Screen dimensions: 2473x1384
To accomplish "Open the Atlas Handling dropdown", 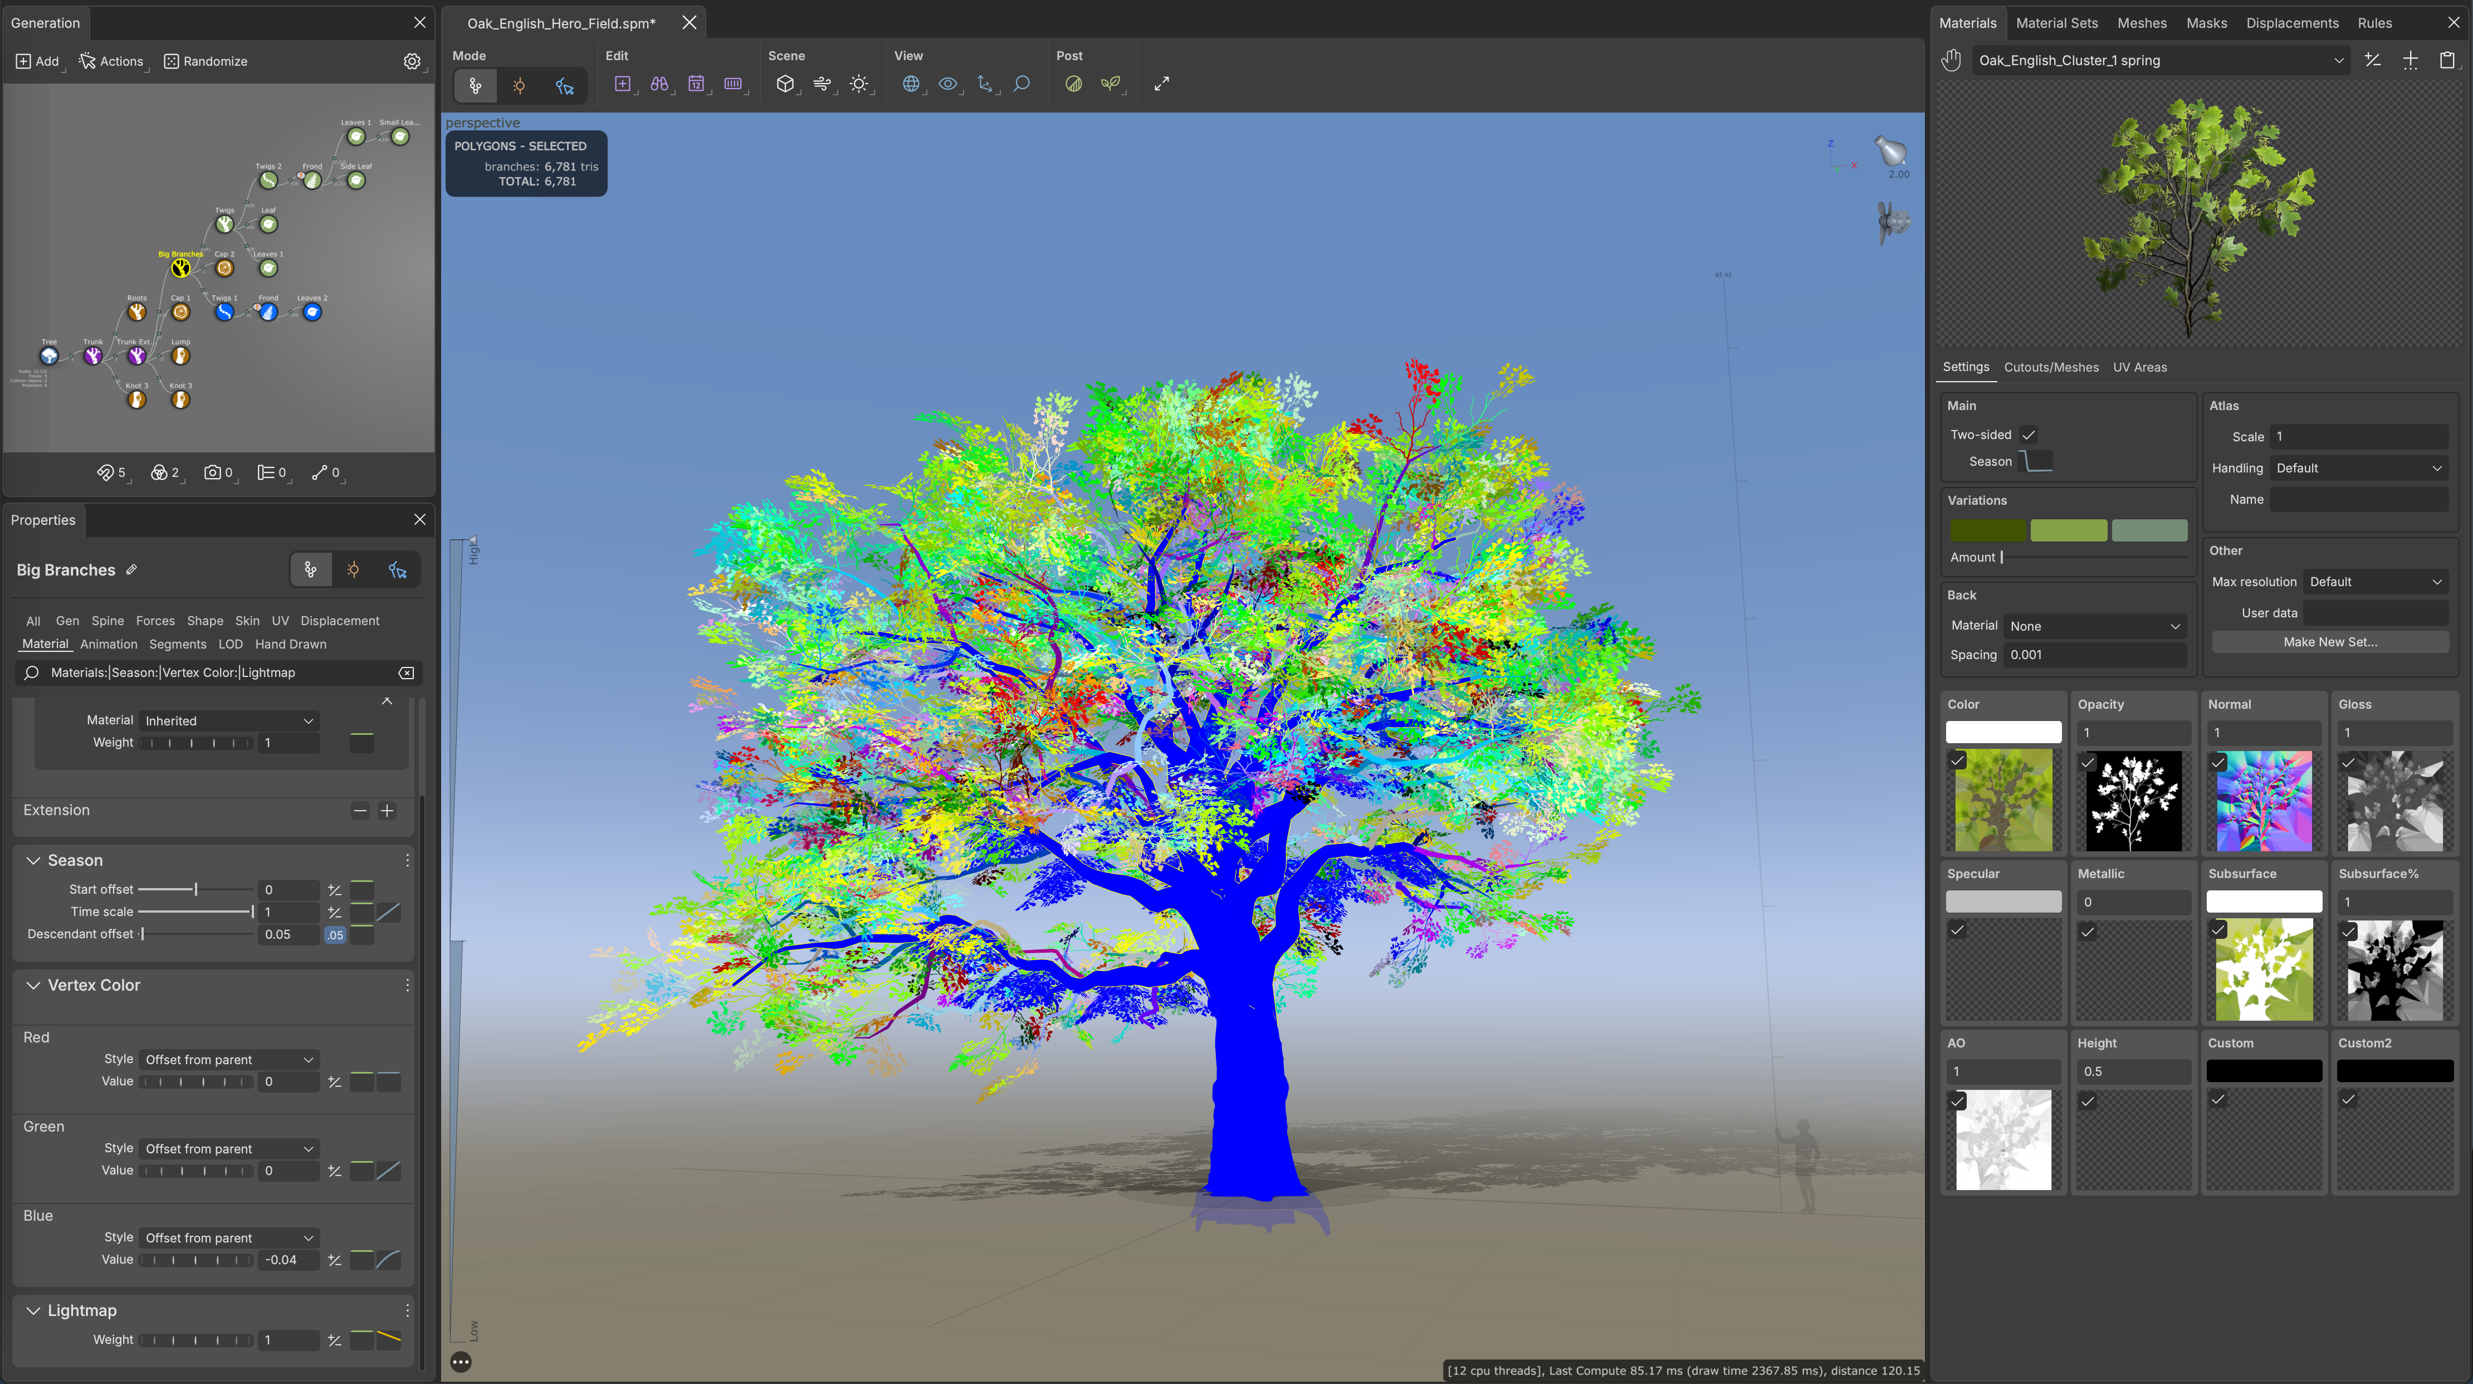I will 2358,467.
